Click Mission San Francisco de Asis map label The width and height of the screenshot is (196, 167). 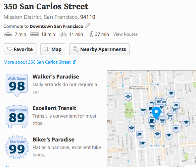coord(139,87)
